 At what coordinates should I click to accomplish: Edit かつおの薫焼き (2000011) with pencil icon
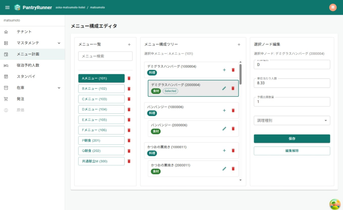224,169
